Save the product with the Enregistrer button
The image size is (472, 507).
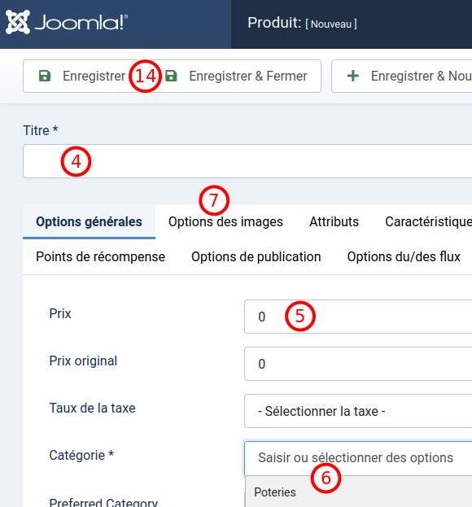tap(82, 76)
